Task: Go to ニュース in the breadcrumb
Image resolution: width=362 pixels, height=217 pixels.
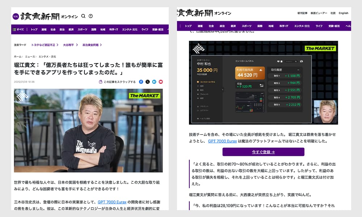Action: pyautogui.click(x=30, y=56)
